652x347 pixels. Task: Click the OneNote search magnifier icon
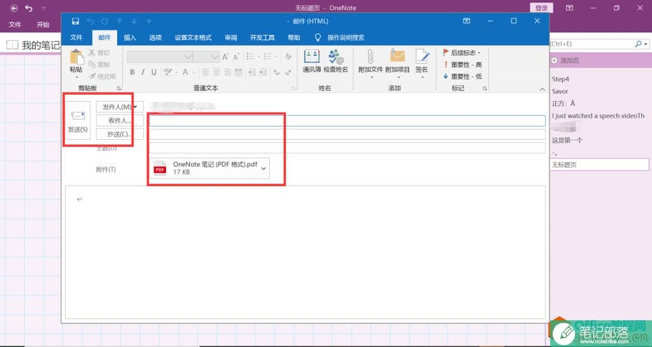639,44
